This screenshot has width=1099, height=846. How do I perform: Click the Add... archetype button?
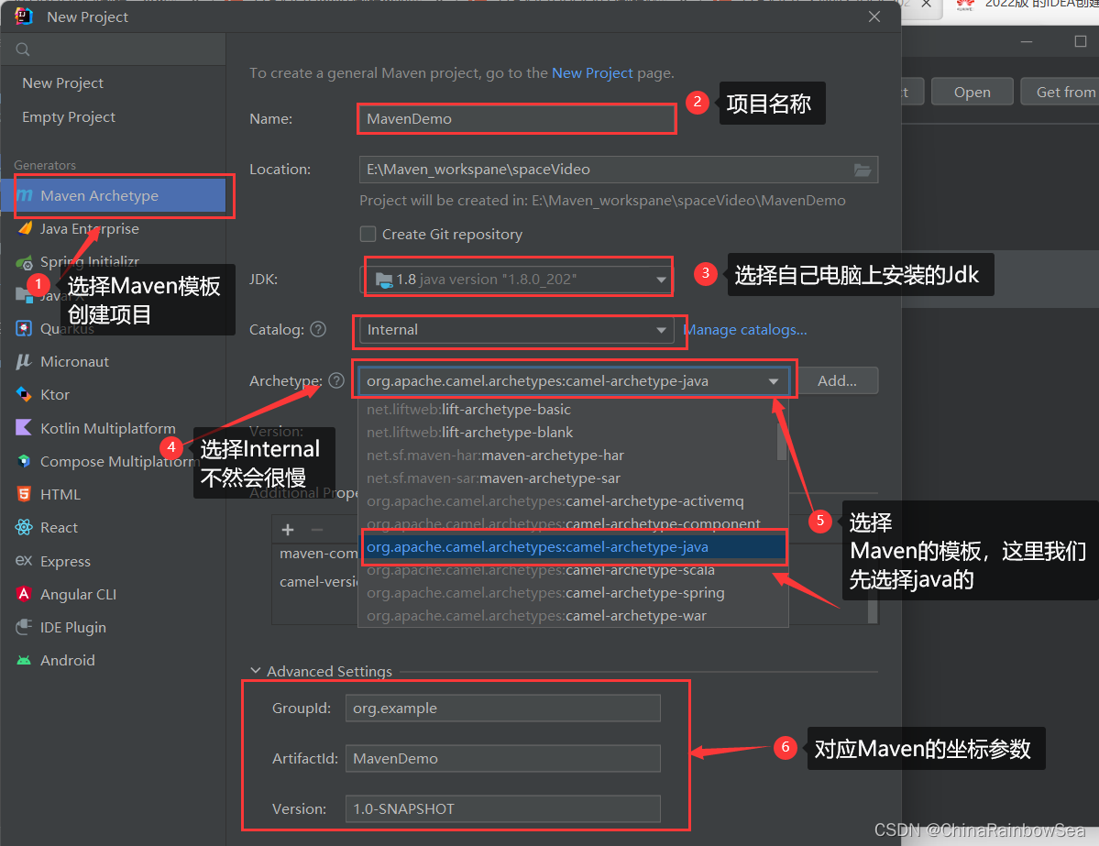point(837,380)
